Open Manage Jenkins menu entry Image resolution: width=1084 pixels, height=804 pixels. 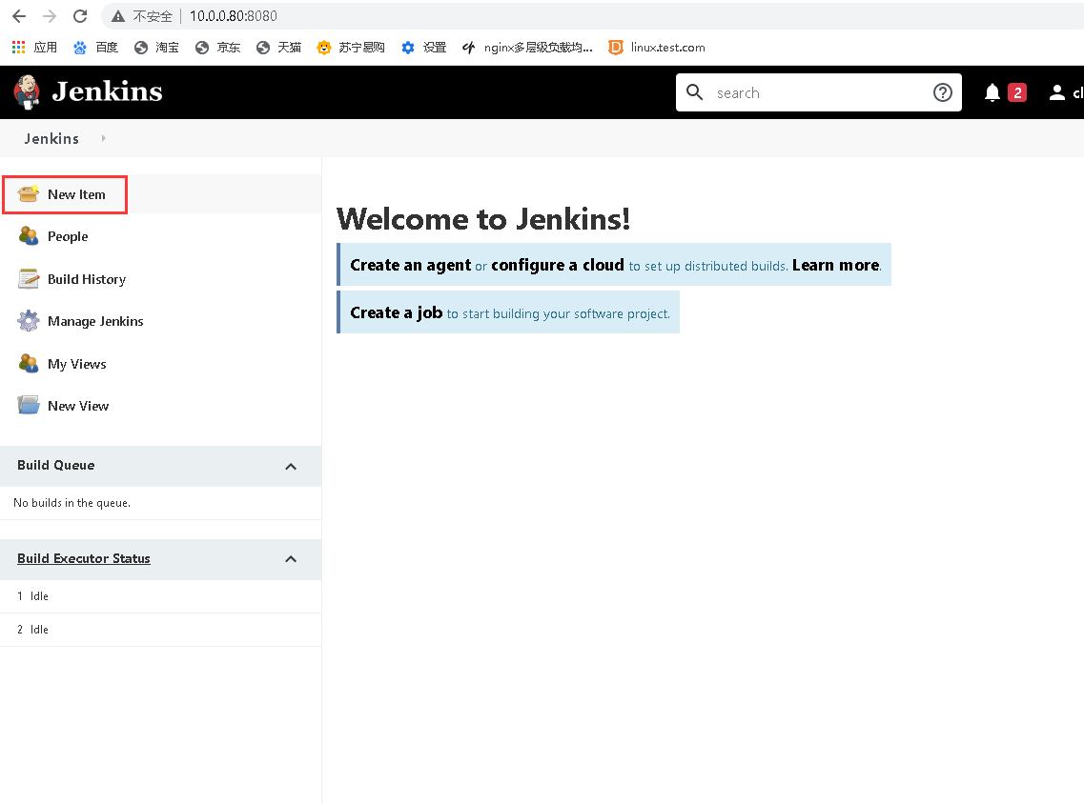point(95,321)
